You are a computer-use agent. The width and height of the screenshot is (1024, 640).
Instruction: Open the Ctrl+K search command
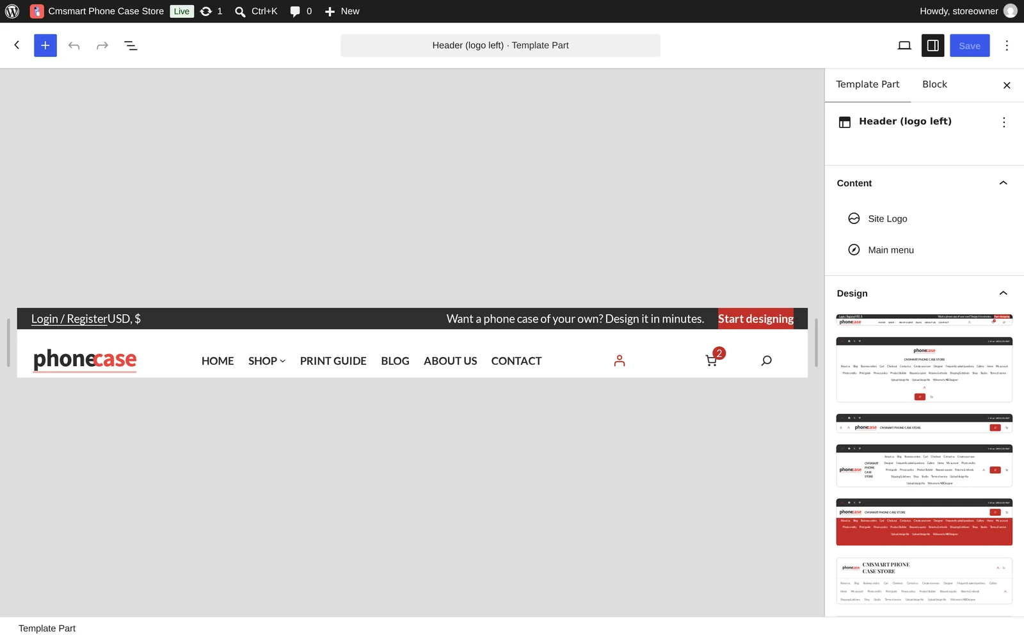[x=255, y=11]
